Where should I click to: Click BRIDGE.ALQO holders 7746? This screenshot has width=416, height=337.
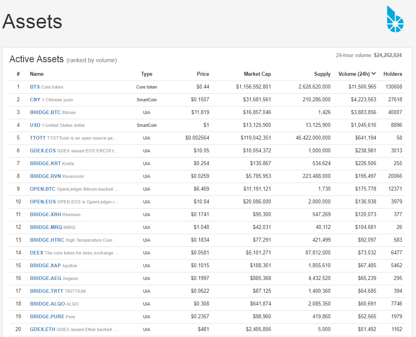tap(396, 303)
